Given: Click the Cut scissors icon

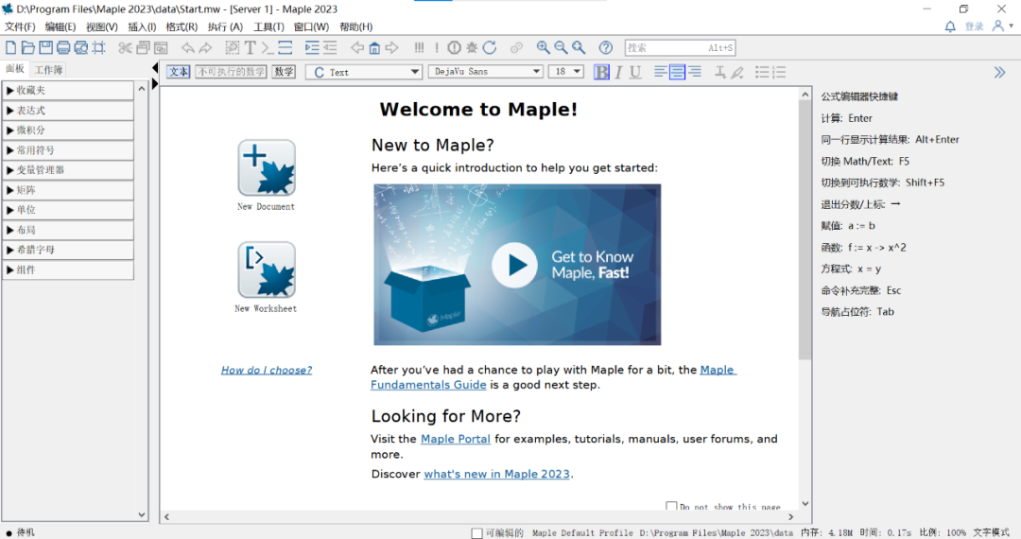Looking at the screenshot, I should pos(125,47).
